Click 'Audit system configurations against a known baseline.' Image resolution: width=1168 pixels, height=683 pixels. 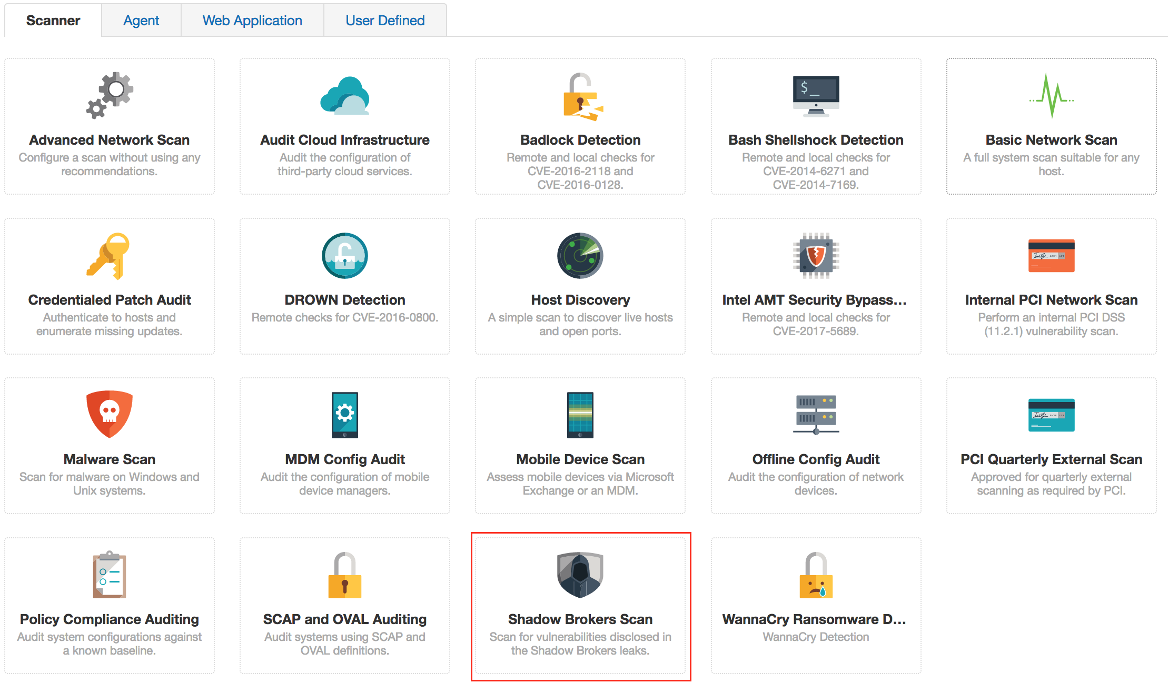click(110, 644)
